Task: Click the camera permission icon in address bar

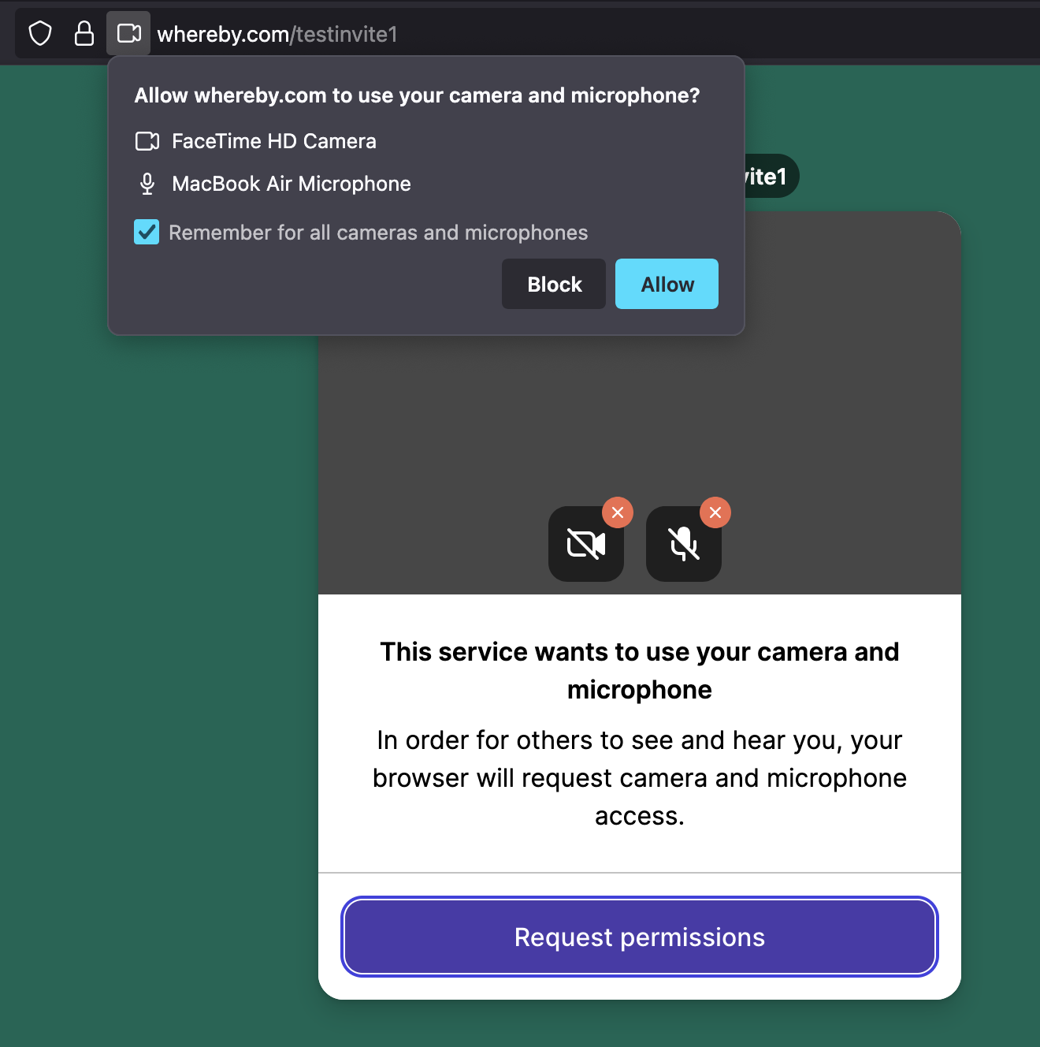Action: coord(128,34)
